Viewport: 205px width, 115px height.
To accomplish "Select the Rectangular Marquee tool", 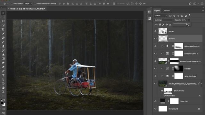I will [x=3, y=17].
